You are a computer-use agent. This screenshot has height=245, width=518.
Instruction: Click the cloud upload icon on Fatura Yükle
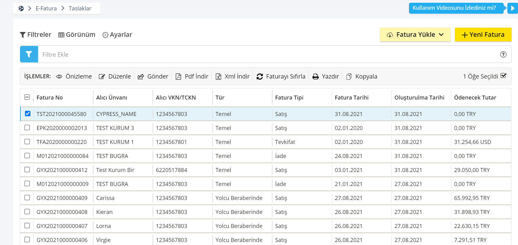click(x=390, y=35)
